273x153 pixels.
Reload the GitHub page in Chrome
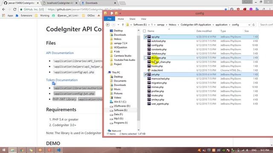point(15,9)
